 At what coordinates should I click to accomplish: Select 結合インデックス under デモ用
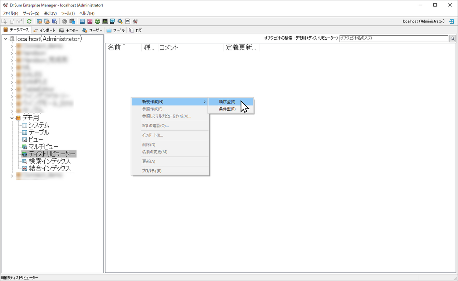tap(50, 169)
